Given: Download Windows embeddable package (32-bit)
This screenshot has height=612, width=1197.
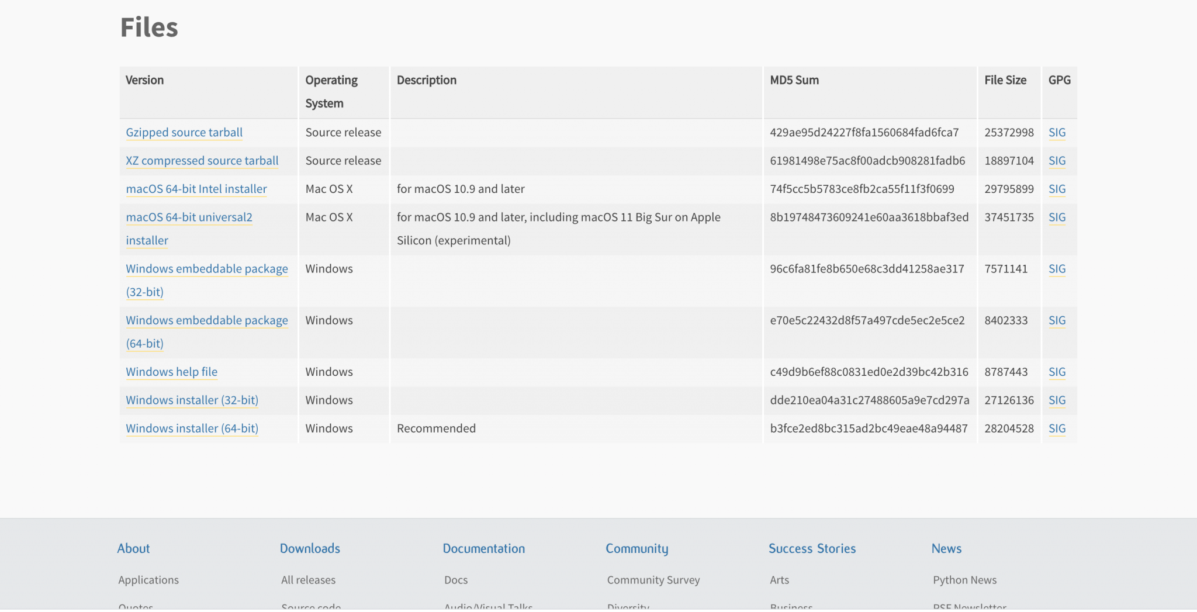Looking at the screenshot, I should pos(207,269).
